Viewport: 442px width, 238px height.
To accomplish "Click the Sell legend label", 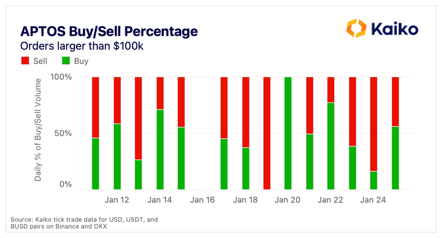I will click(x=40, y=61).
